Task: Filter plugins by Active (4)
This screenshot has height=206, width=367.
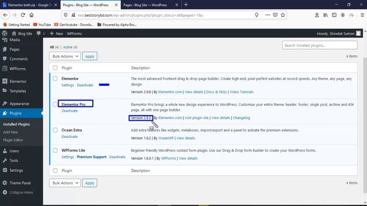Action: 70,47
